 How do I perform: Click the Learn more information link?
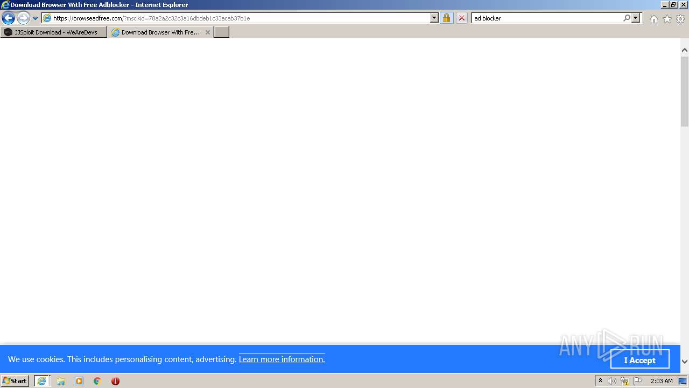click(282, 359)
